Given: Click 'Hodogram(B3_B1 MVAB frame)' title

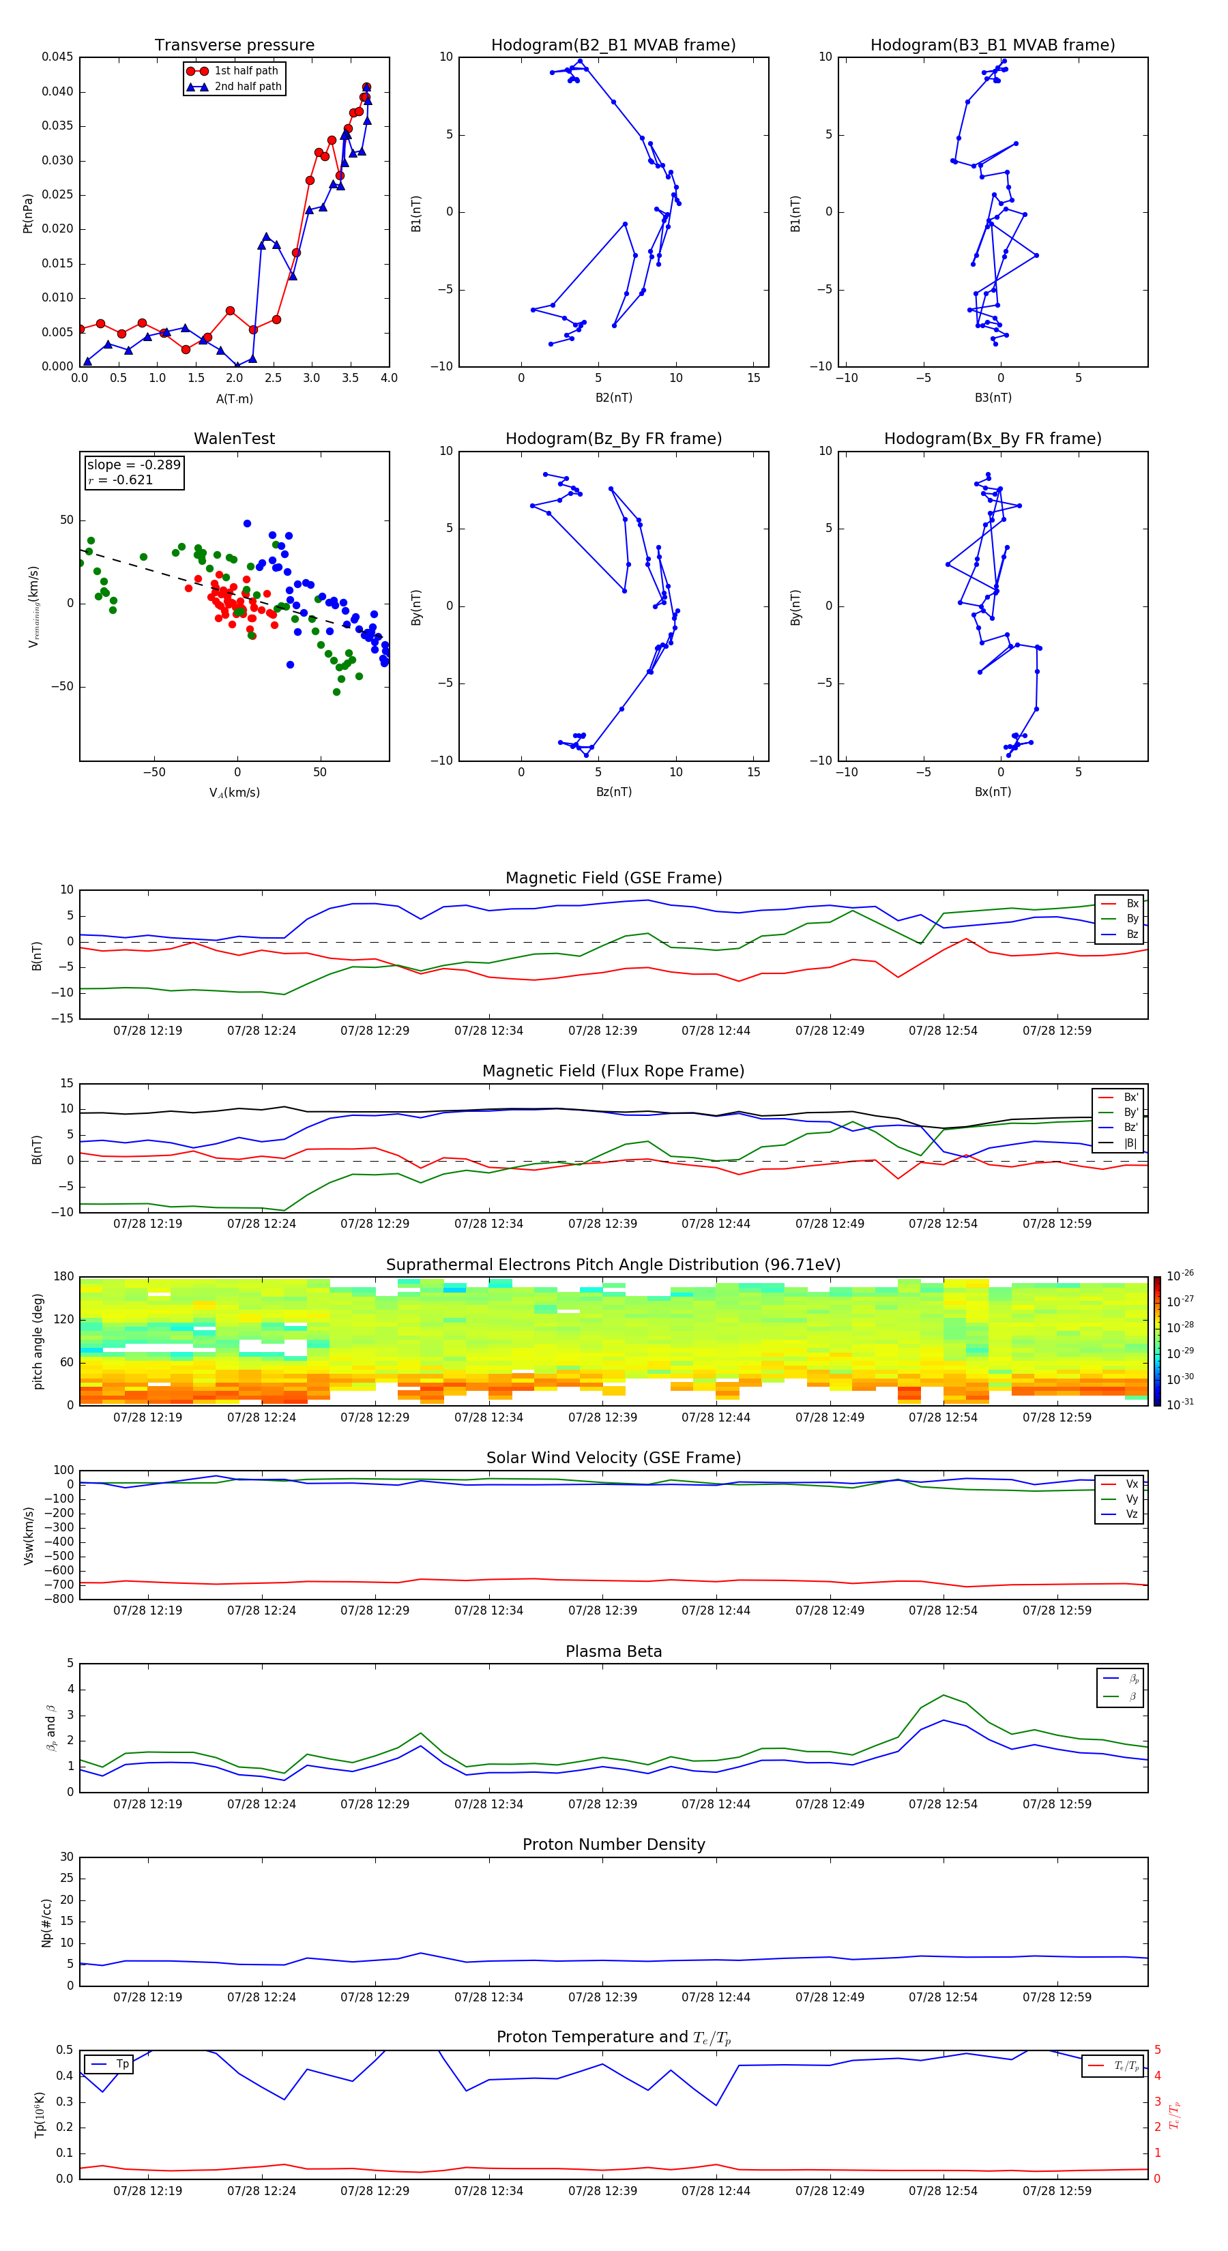Looking at the screenshot, I should [x=993, y=44].
